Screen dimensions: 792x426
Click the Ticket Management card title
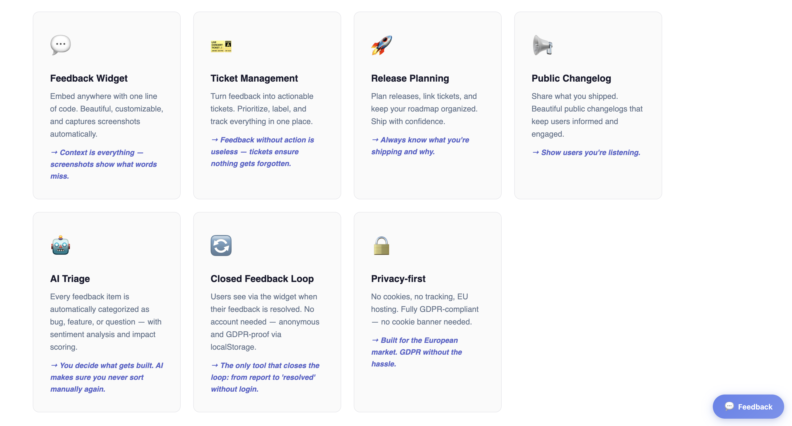[254, 78]
